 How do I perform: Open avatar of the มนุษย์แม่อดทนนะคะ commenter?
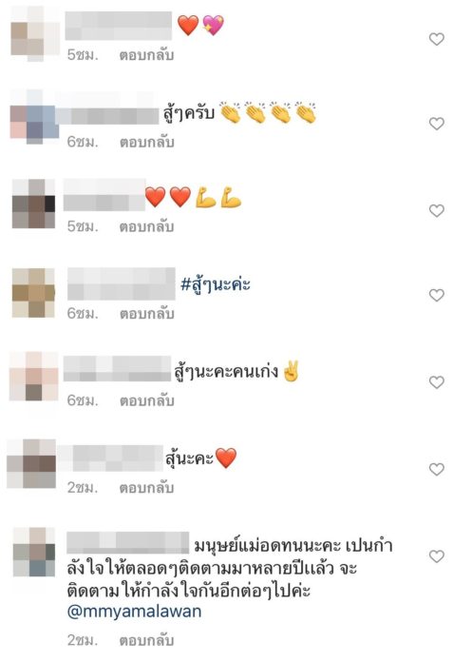(x=34, y=553)
